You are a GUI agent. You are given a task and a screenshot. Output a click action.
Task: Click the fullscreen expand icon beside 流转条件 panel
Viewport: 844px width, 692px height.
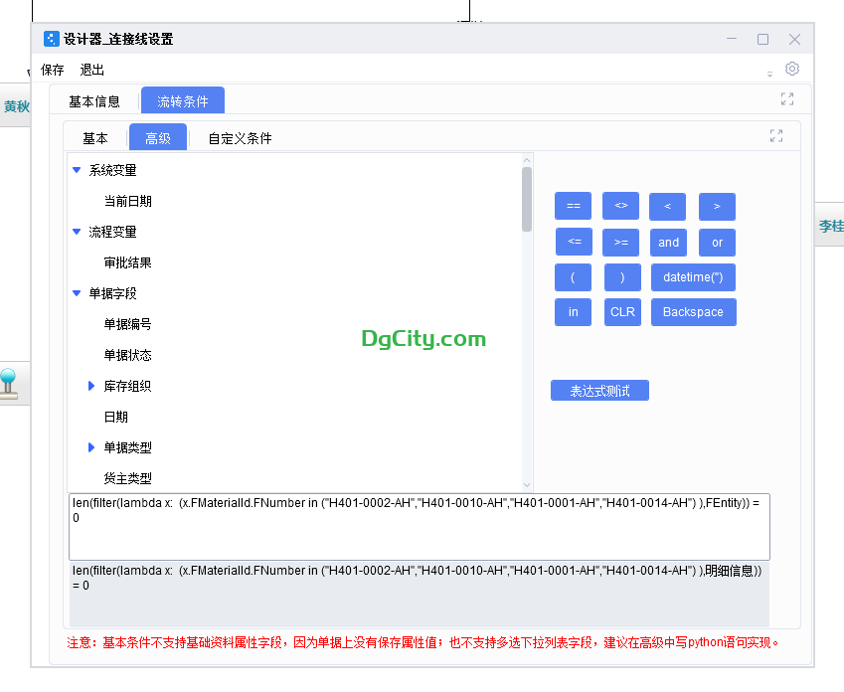pos(786,99)
